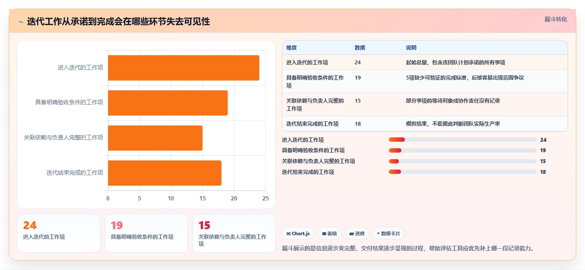Click the x-axis tick 20
Image resolution: width=585 pixels, height=270 pixels.
click(x=234, y=198)
